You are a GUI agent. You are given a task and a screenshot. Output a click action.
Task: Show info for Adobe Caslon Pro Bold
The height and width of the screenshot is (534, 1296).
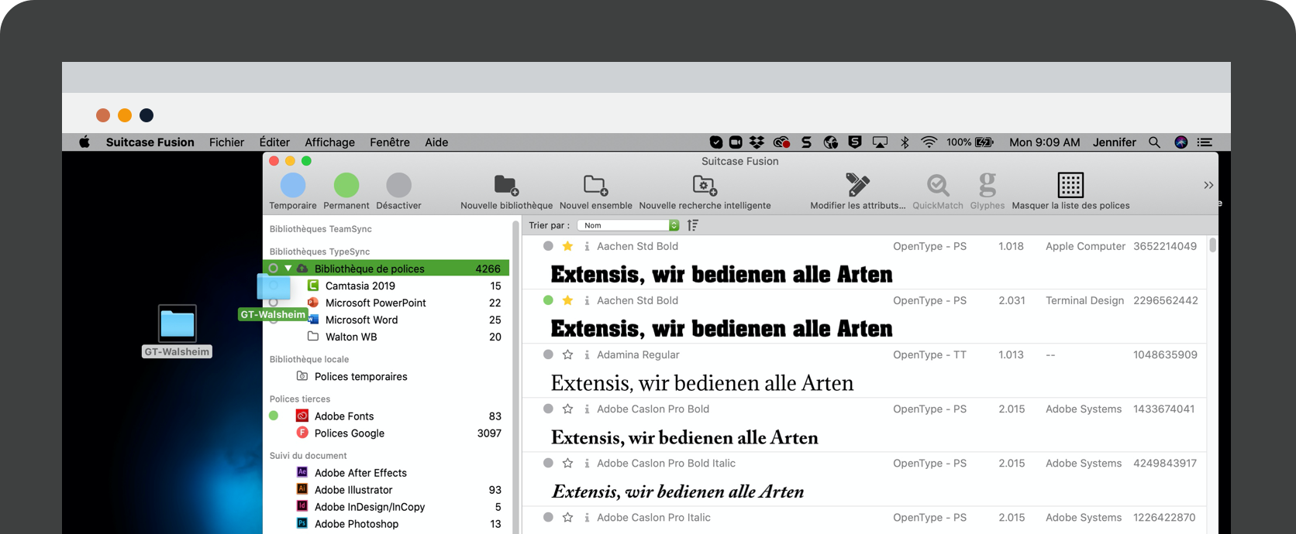point(587,409)
